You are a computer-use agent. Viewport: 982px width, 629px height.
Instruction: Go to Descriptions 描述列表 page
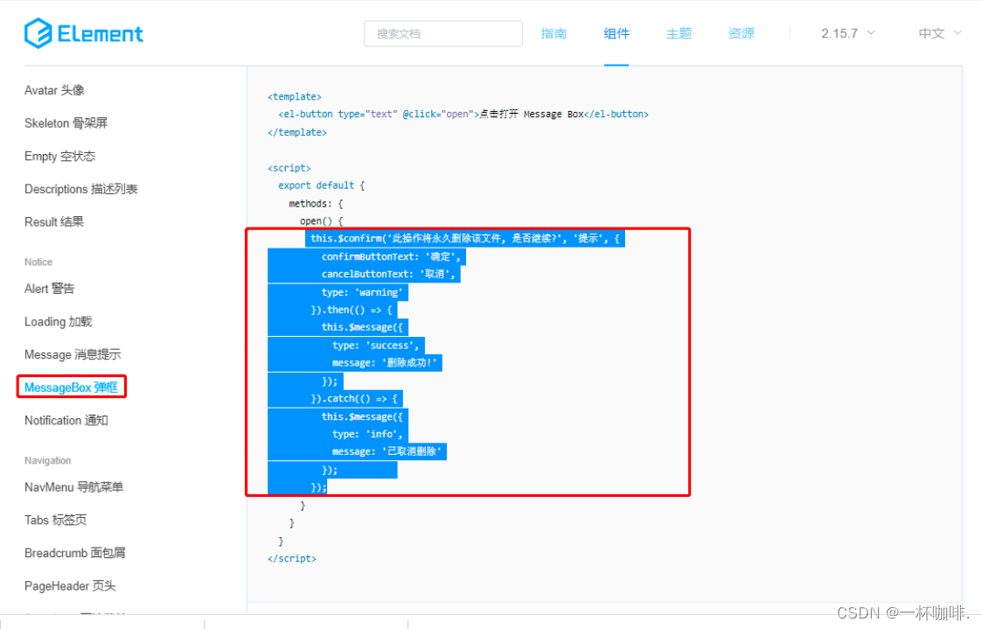point(80,189)
